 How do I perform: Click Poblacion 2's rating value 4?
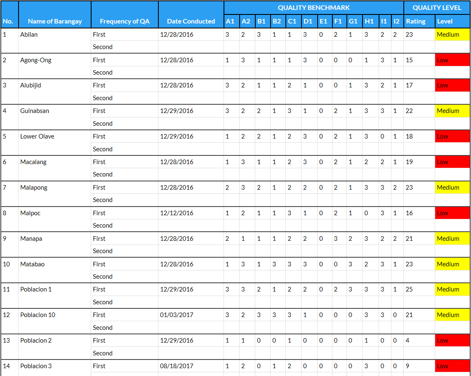[x=407, y=341]
